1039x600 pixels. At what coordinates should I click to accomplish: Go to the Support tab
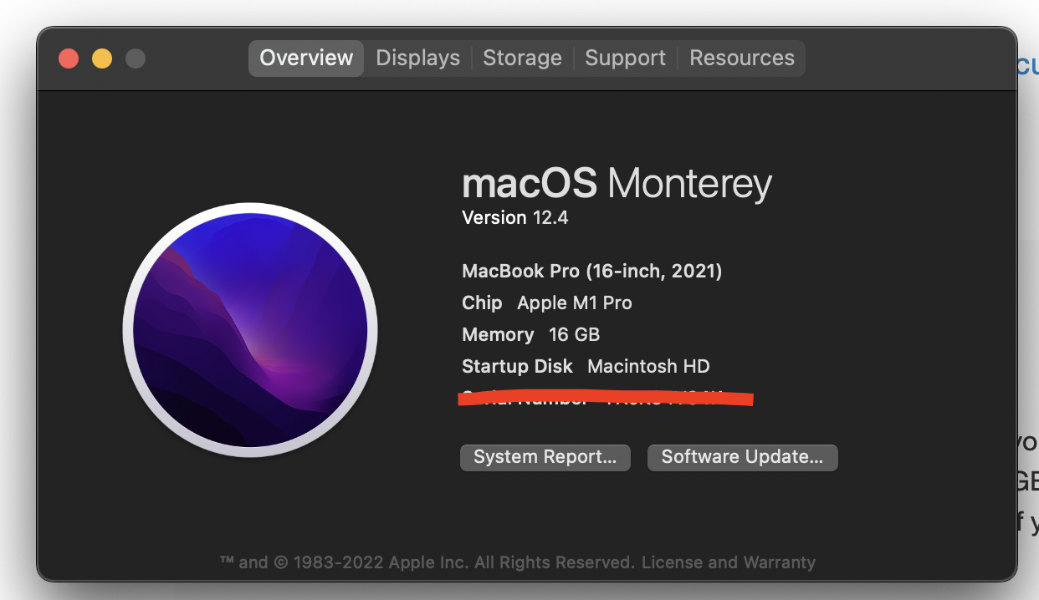625,58
